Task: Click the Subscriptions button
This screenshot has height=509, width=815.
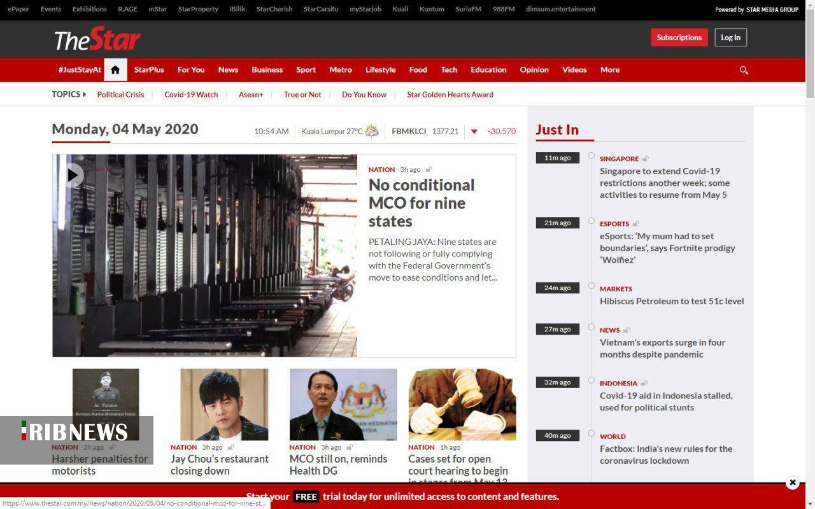Action: 679,38
